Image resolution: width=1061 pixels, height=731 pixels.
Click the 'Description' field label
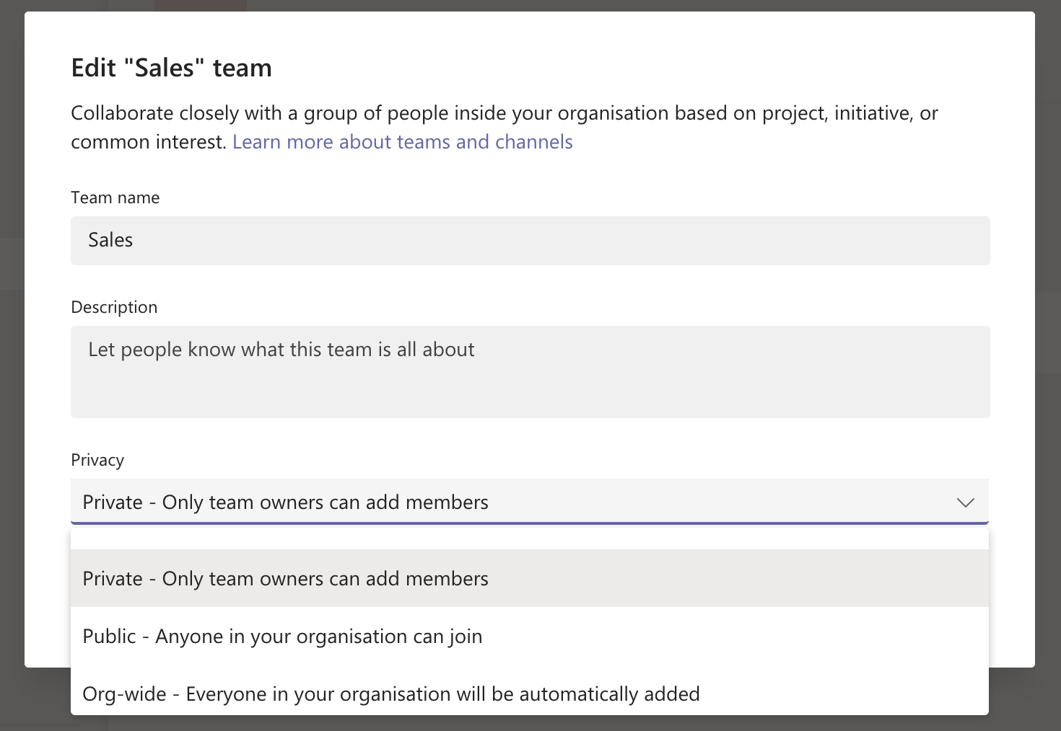pyautogui.click(x=114, y=307)
